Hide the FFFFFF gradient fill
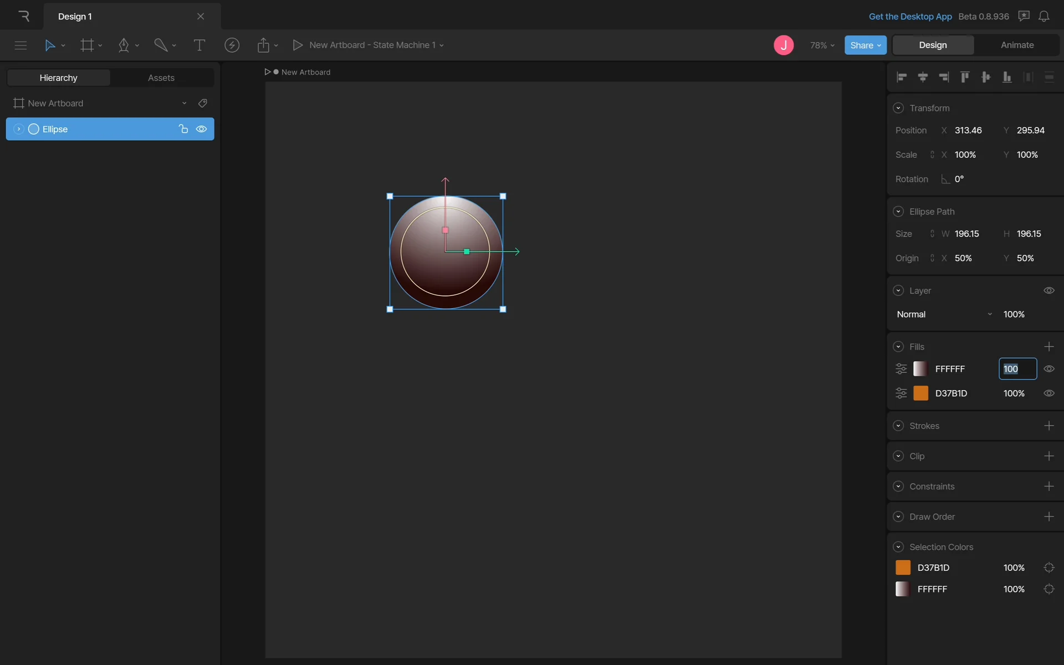 [x=1048, y=369]
